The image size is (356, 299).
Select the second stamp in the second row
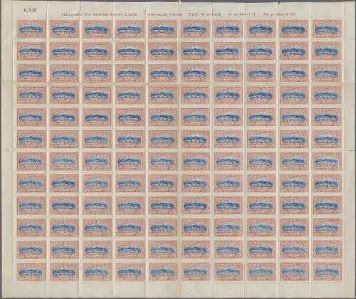click(x=64, y=51)
